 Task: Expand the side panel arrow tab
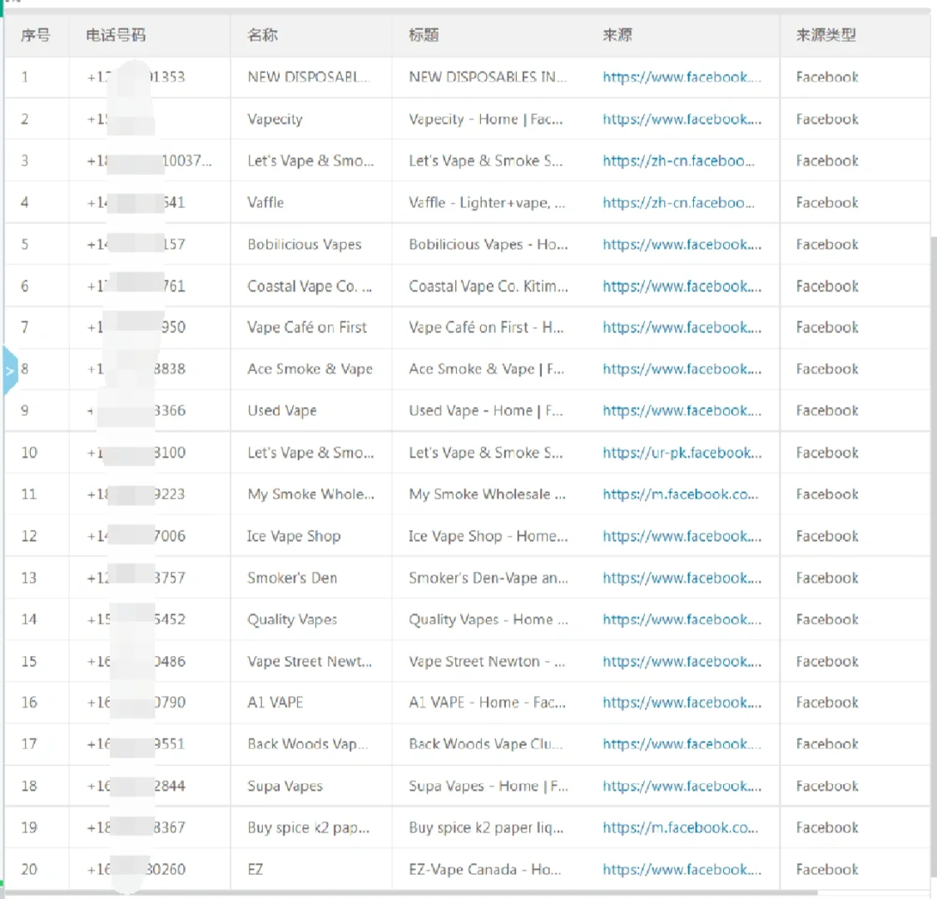[10, 370]
